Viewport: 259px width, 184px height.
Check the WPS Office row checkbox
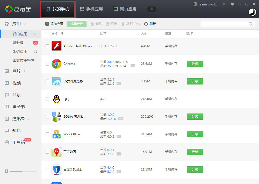(47, 134)
